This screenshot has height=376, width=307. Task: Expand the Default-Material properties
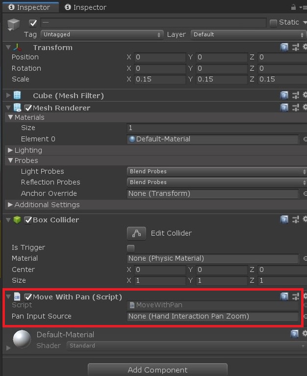8,348
